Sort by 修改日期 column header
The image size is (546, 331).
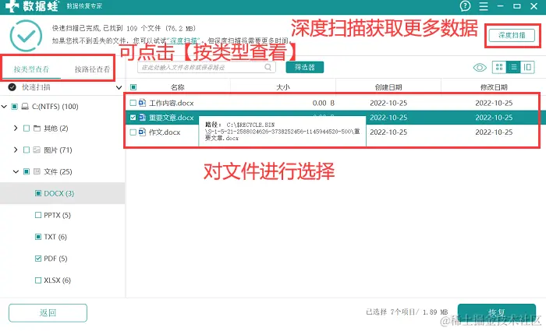(x=494, y=87)
